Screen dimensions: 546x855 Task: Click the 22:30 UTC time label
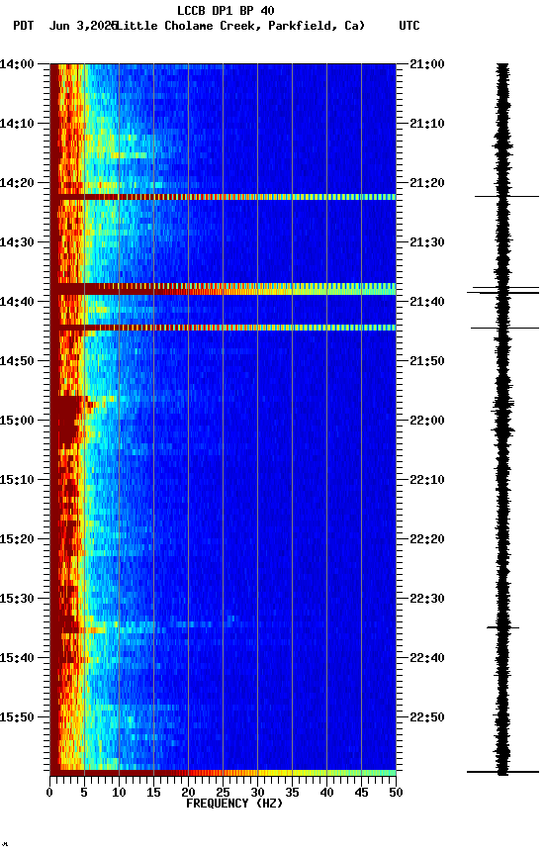427,599
